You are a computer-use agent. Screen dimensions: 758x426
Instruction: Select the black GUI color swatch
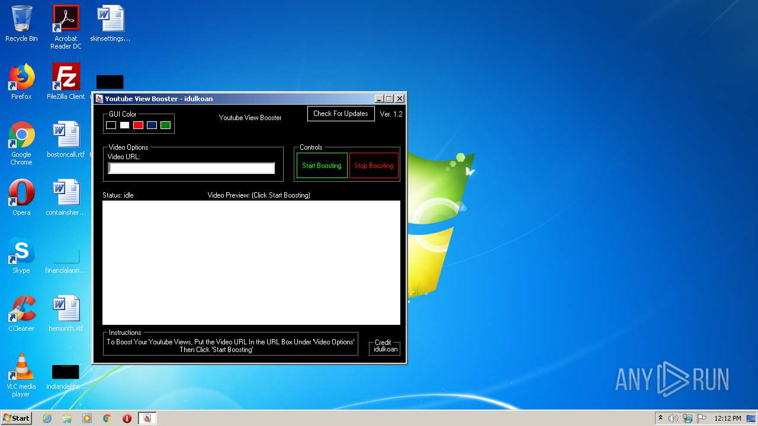[x=111, y=125]
